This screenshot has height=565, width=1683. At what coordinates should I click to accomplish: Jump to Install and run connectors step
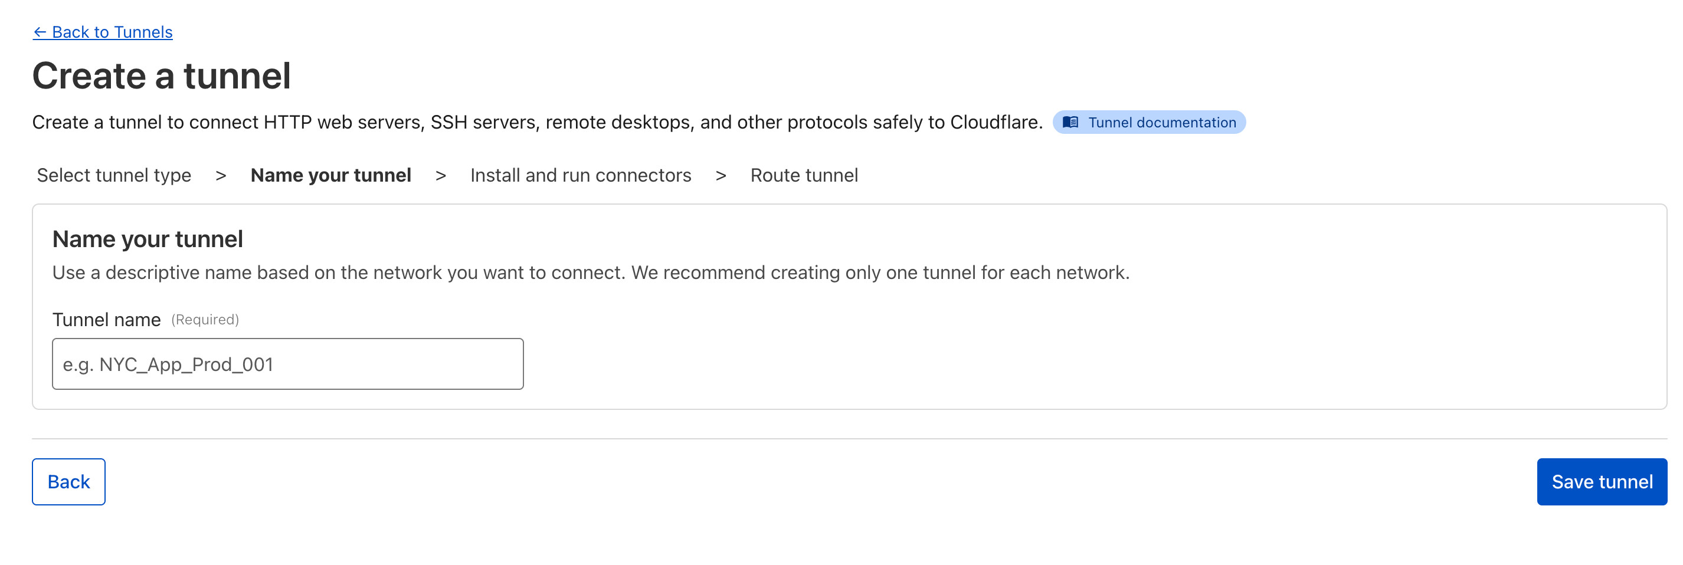tap(580, 175)
